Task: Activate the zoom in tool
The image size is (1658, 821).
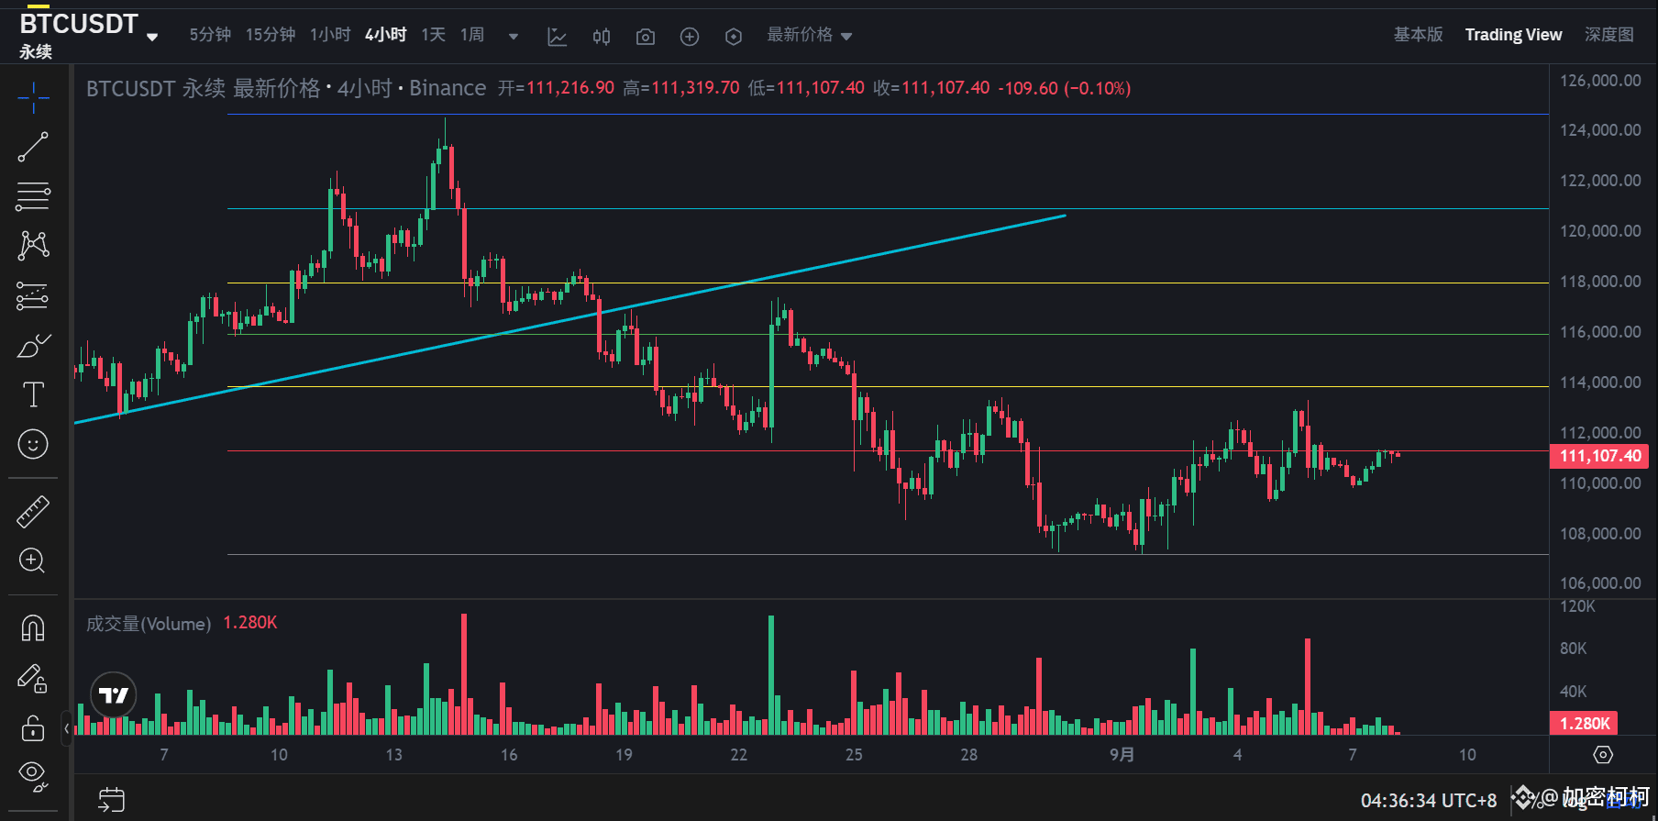Action: (33, 560)
